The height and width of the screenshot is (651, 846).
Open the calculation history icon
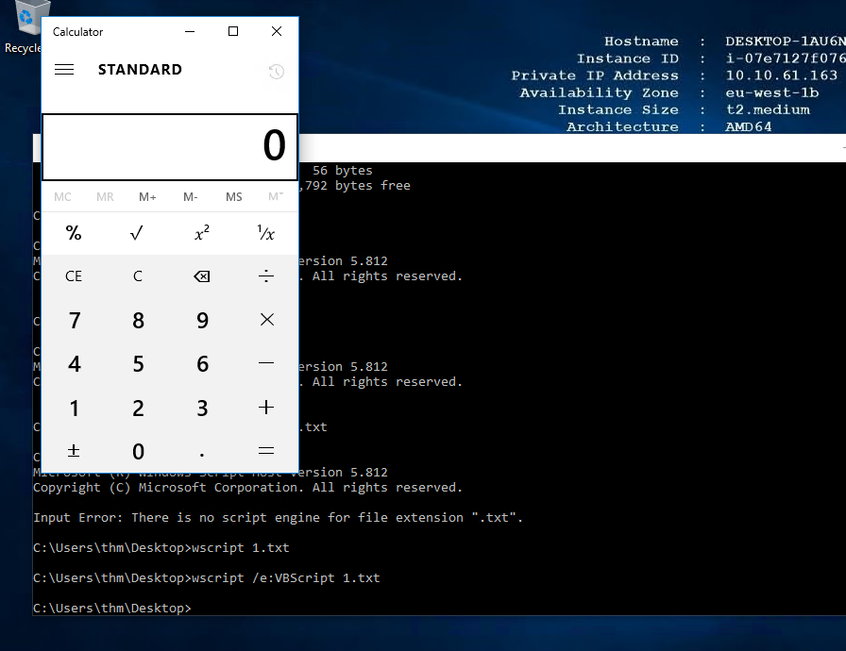(276, 72)
